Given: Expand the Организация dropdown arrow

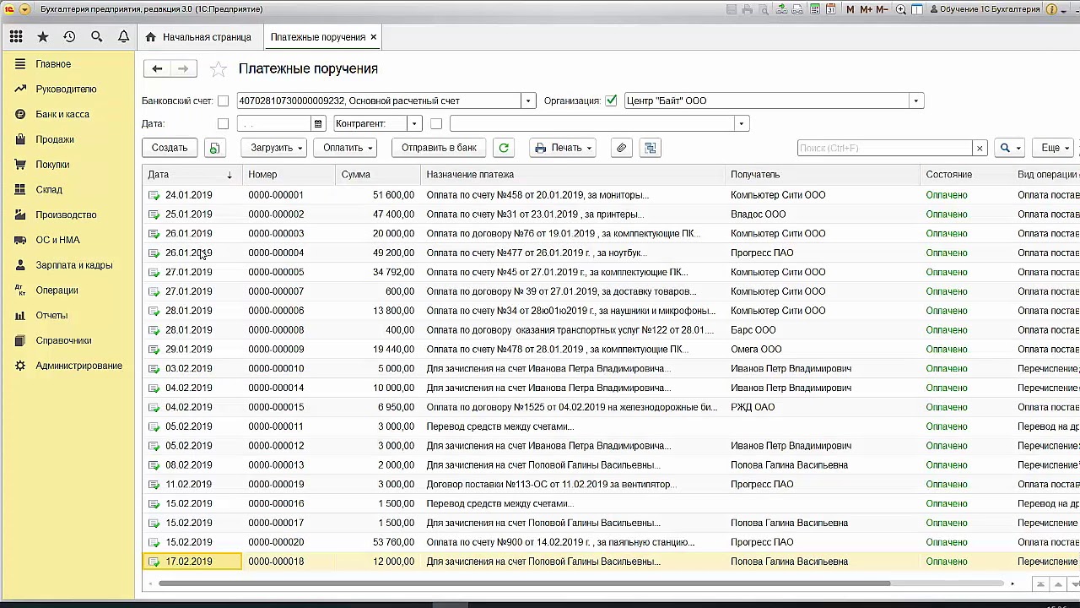Looking at the screenshot, I should point(915,100).
